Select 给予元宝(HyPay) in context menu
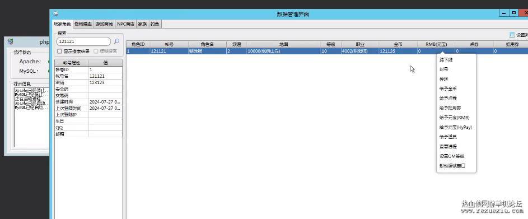528x219 pixels. coord(456,127)
